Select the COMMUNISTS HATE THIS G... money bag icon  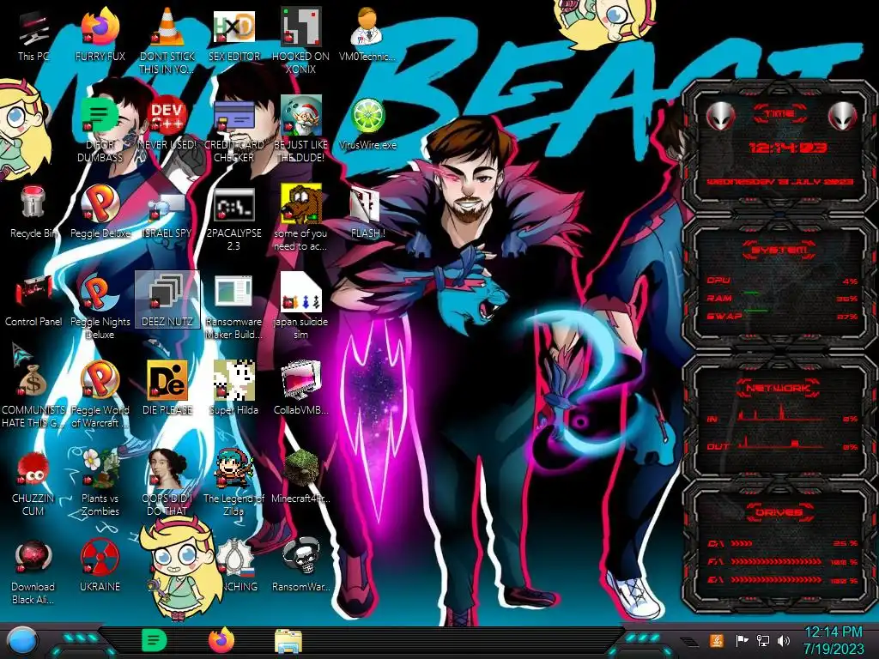pyautogui.click(x=33, y=395)
